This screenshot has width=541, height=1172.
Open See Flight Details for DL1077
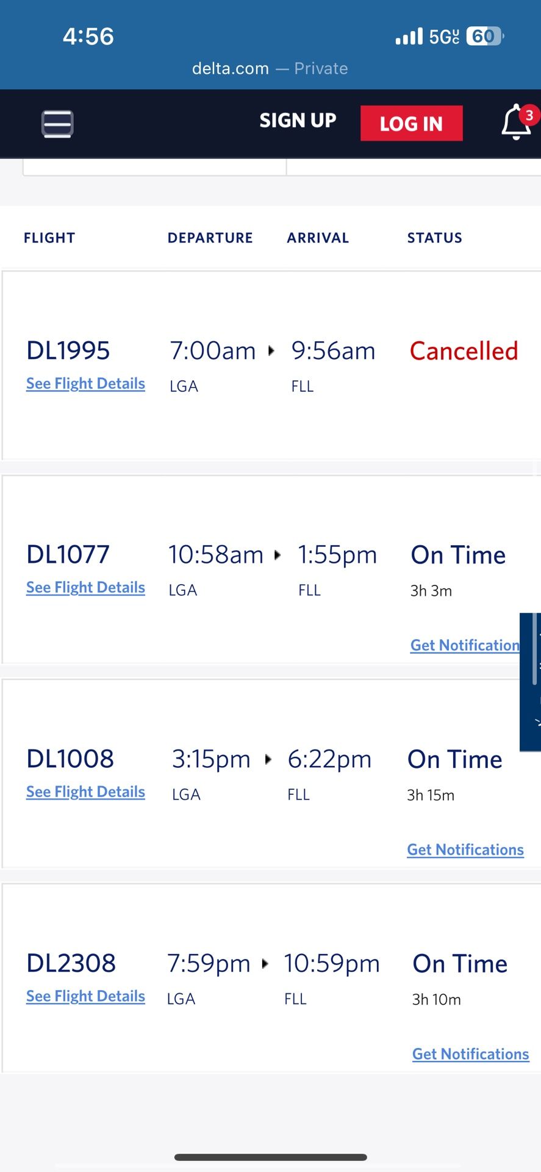coord(85,588)
